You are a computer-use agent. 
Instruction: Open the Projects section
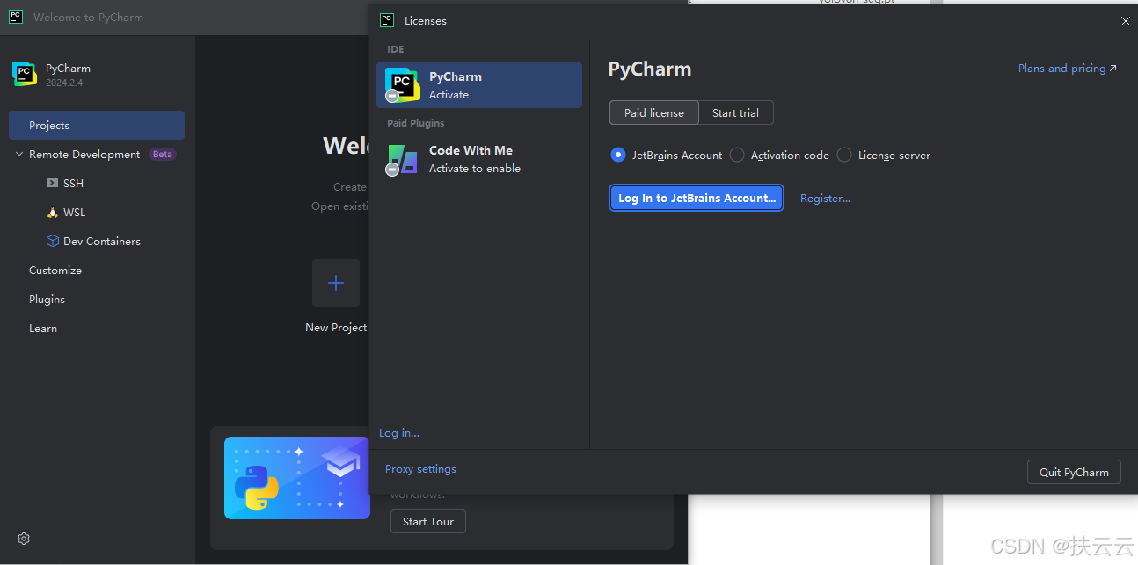[x=97, y=125]
